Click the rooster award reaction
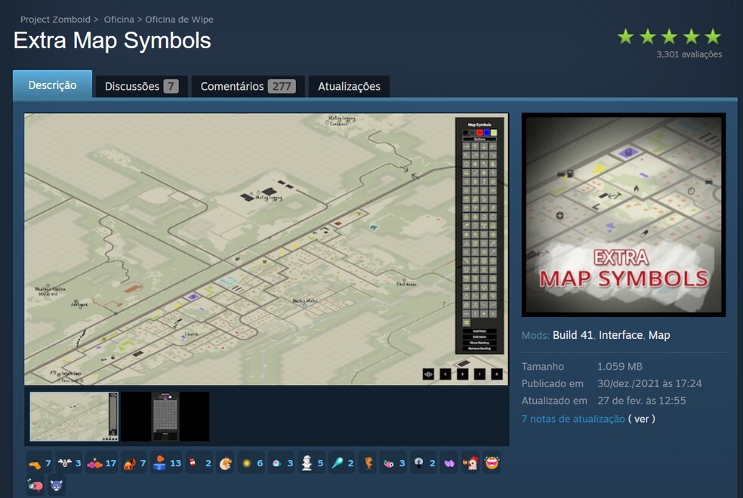The image size is (743, 498). click(470, 463)
